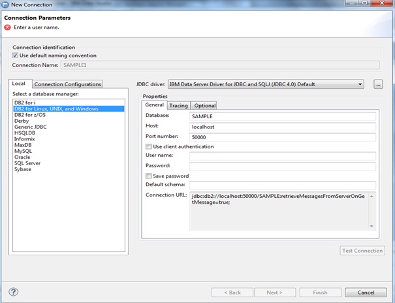Switch to the Tracing tab
Screen dimensions: 395x303
click(x=179, y=105)
